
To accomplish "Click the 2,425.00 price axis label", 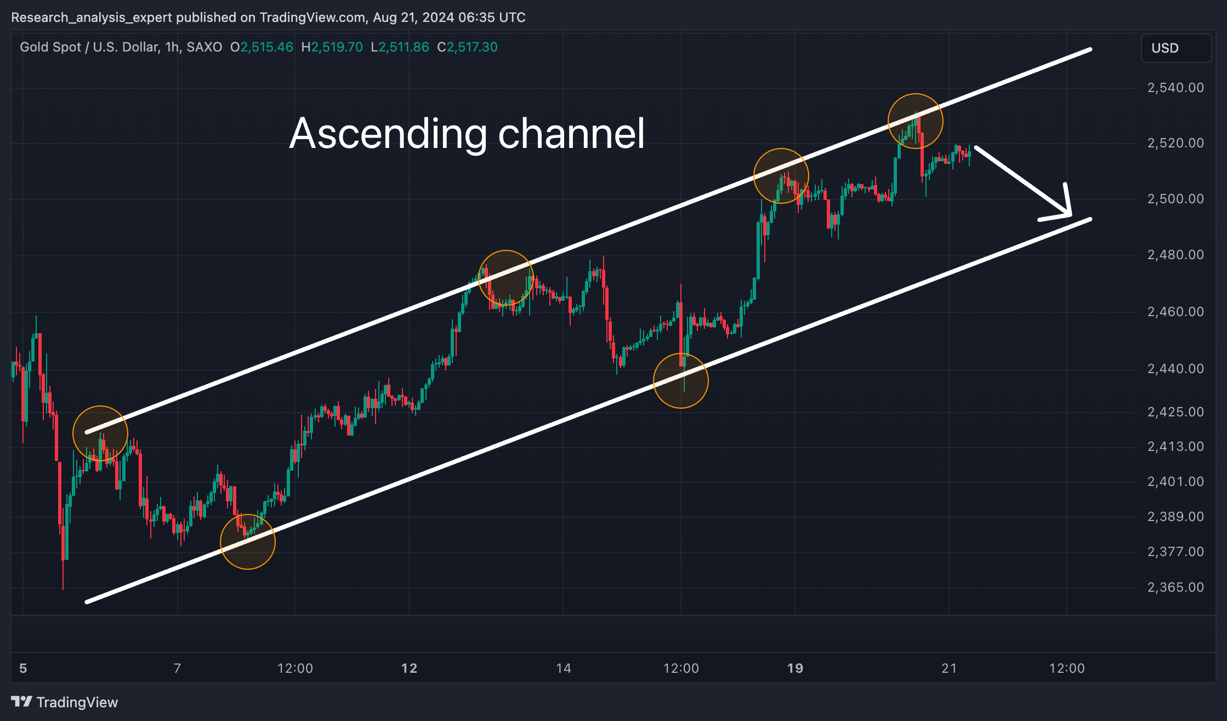I will pyautogui.click(x=1175, y=412).
